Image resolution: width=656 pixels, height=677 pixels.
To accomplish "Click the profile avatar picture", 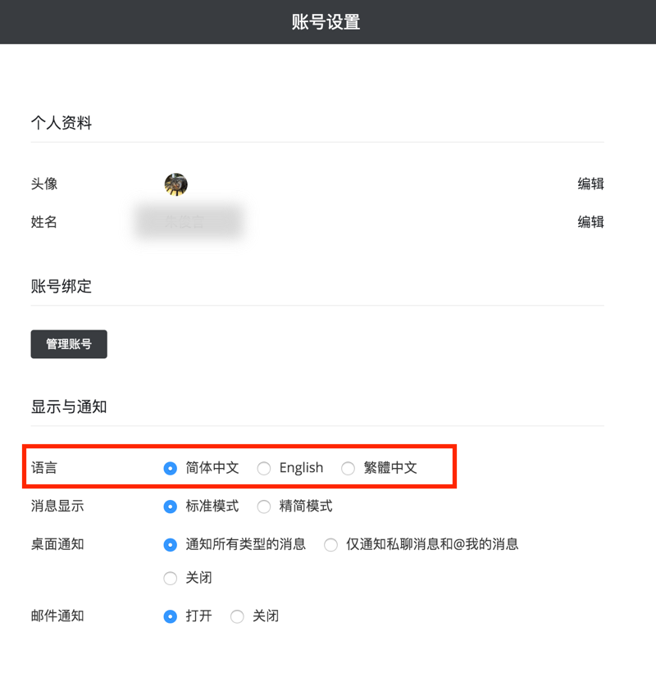I will point(175,184).
